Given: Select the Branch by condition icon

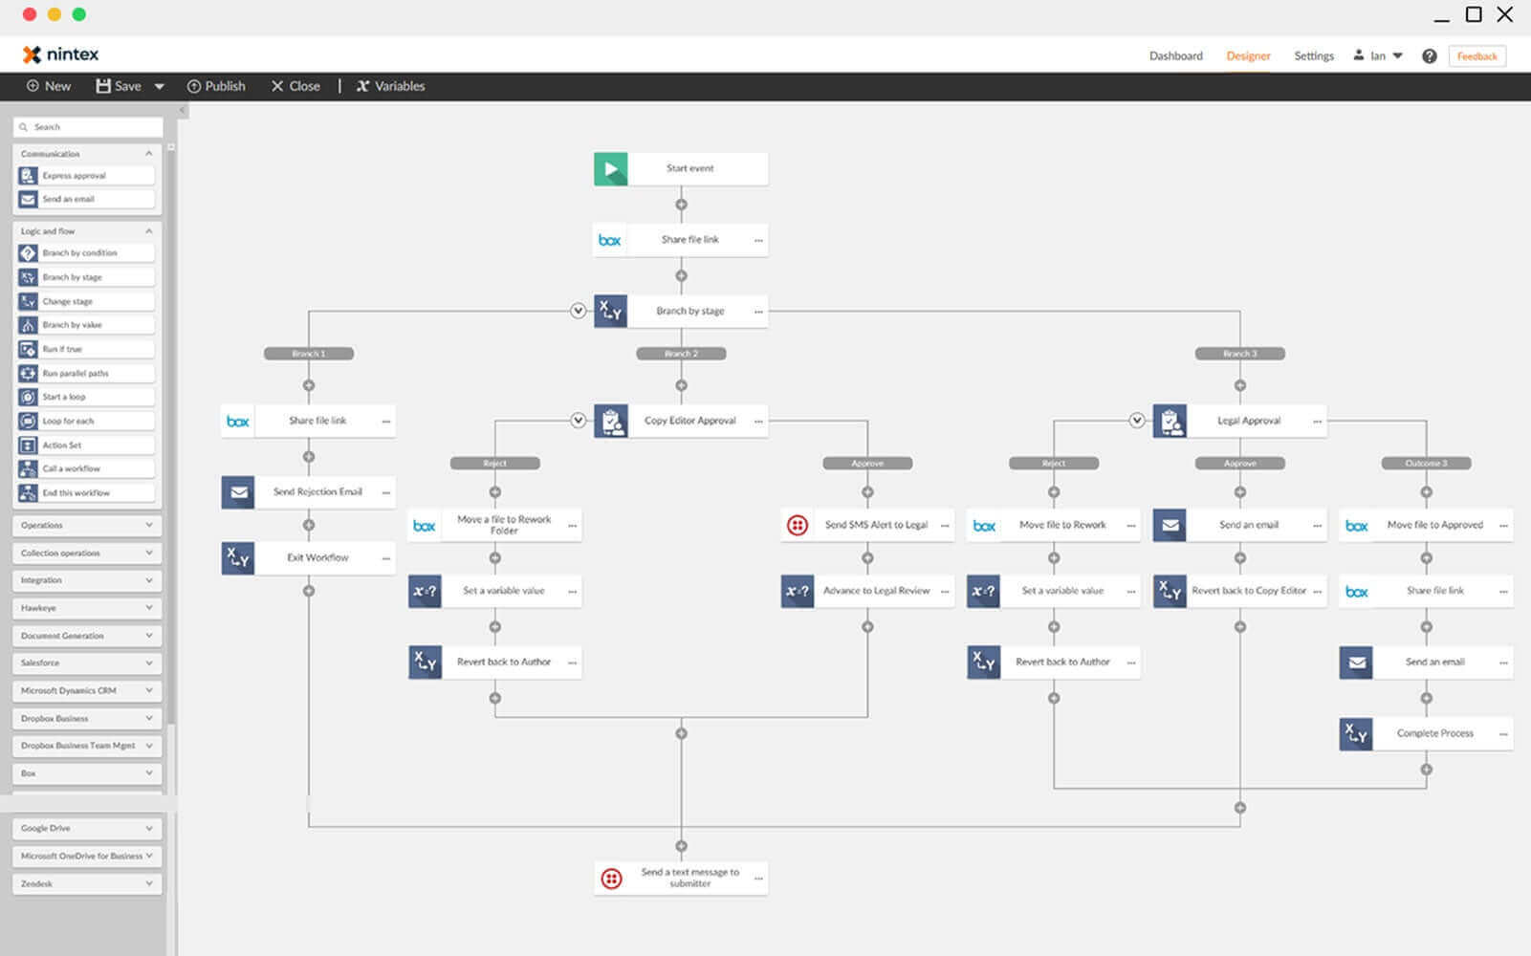Looking at the screenshot, I should pyautogui.click(x=29, y=251).
